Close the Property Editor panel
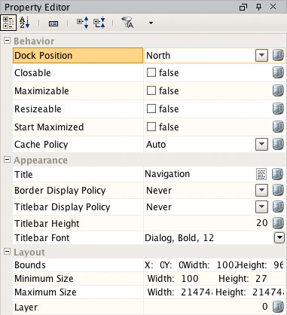The image size is (287, 315). [273, 7]
